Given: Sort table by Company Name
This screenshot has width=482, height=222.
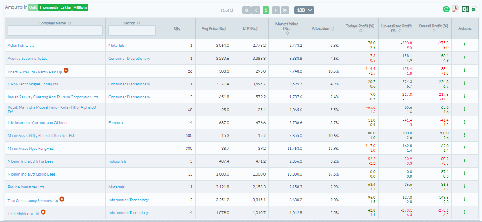Looking at the screenshot, I should click(x=69, y=23).
